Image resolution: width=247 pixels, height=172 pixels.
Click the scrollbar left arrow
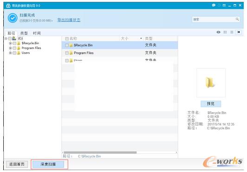pos(63,153)
